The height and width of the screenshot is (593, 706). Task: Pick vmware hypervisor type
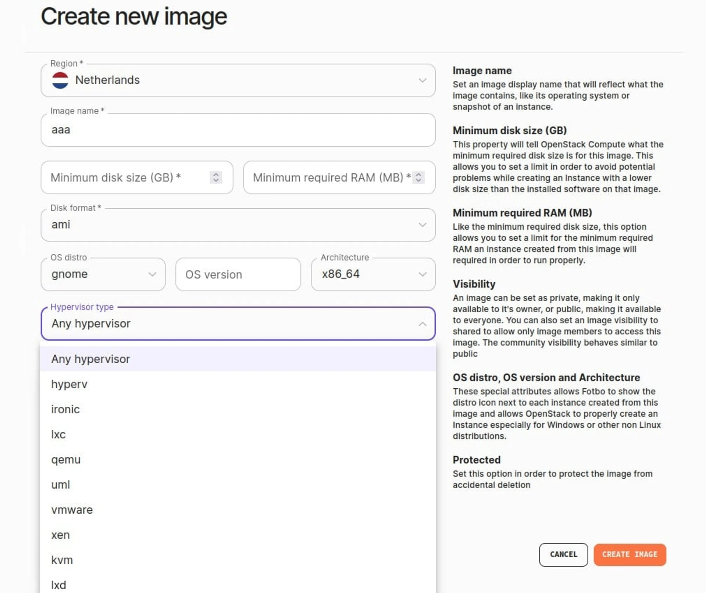point(238,510)
